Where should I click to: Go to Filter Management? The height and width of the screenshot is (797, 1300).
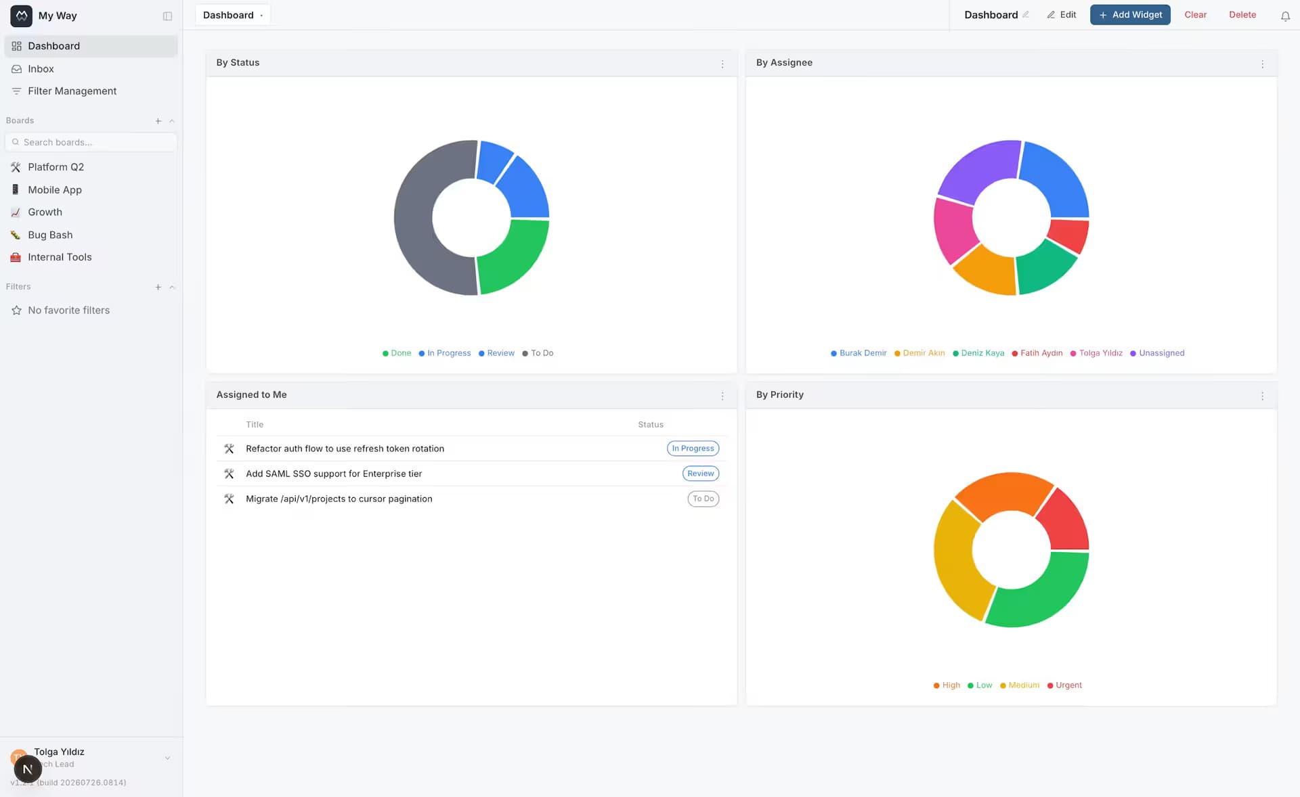point(91,91)
